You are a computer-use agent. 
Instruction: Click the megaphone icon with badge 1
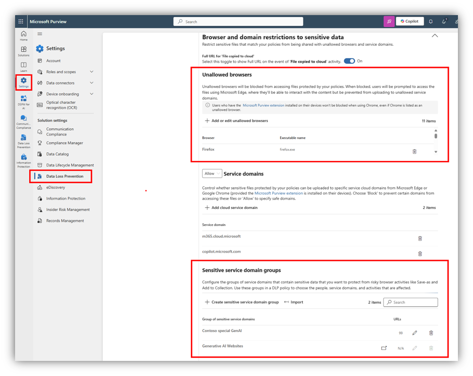pos(444,21)
